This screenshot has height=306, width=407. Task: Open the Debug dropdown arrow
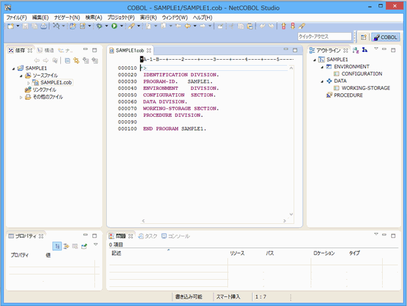[x=106, y=26]
